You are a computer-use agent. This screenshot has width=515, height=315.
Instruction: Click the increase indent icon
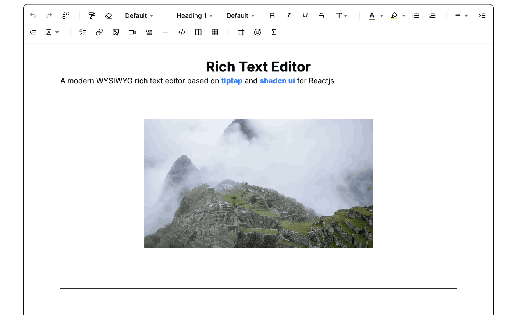click(482, 15)
